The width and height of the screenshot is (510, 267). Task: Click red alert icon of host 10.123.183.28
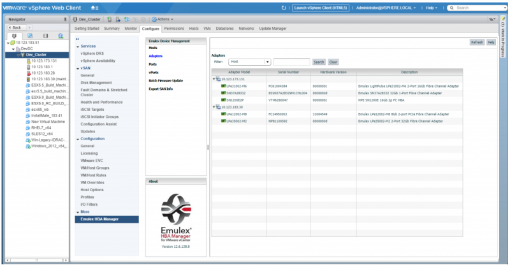point(29,73)
